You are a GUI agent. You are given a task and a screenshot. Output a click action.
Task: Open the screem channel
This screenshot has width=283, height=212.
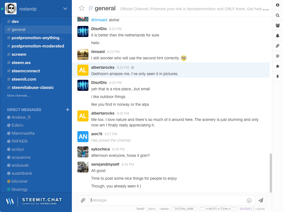[x=38, y=54]
